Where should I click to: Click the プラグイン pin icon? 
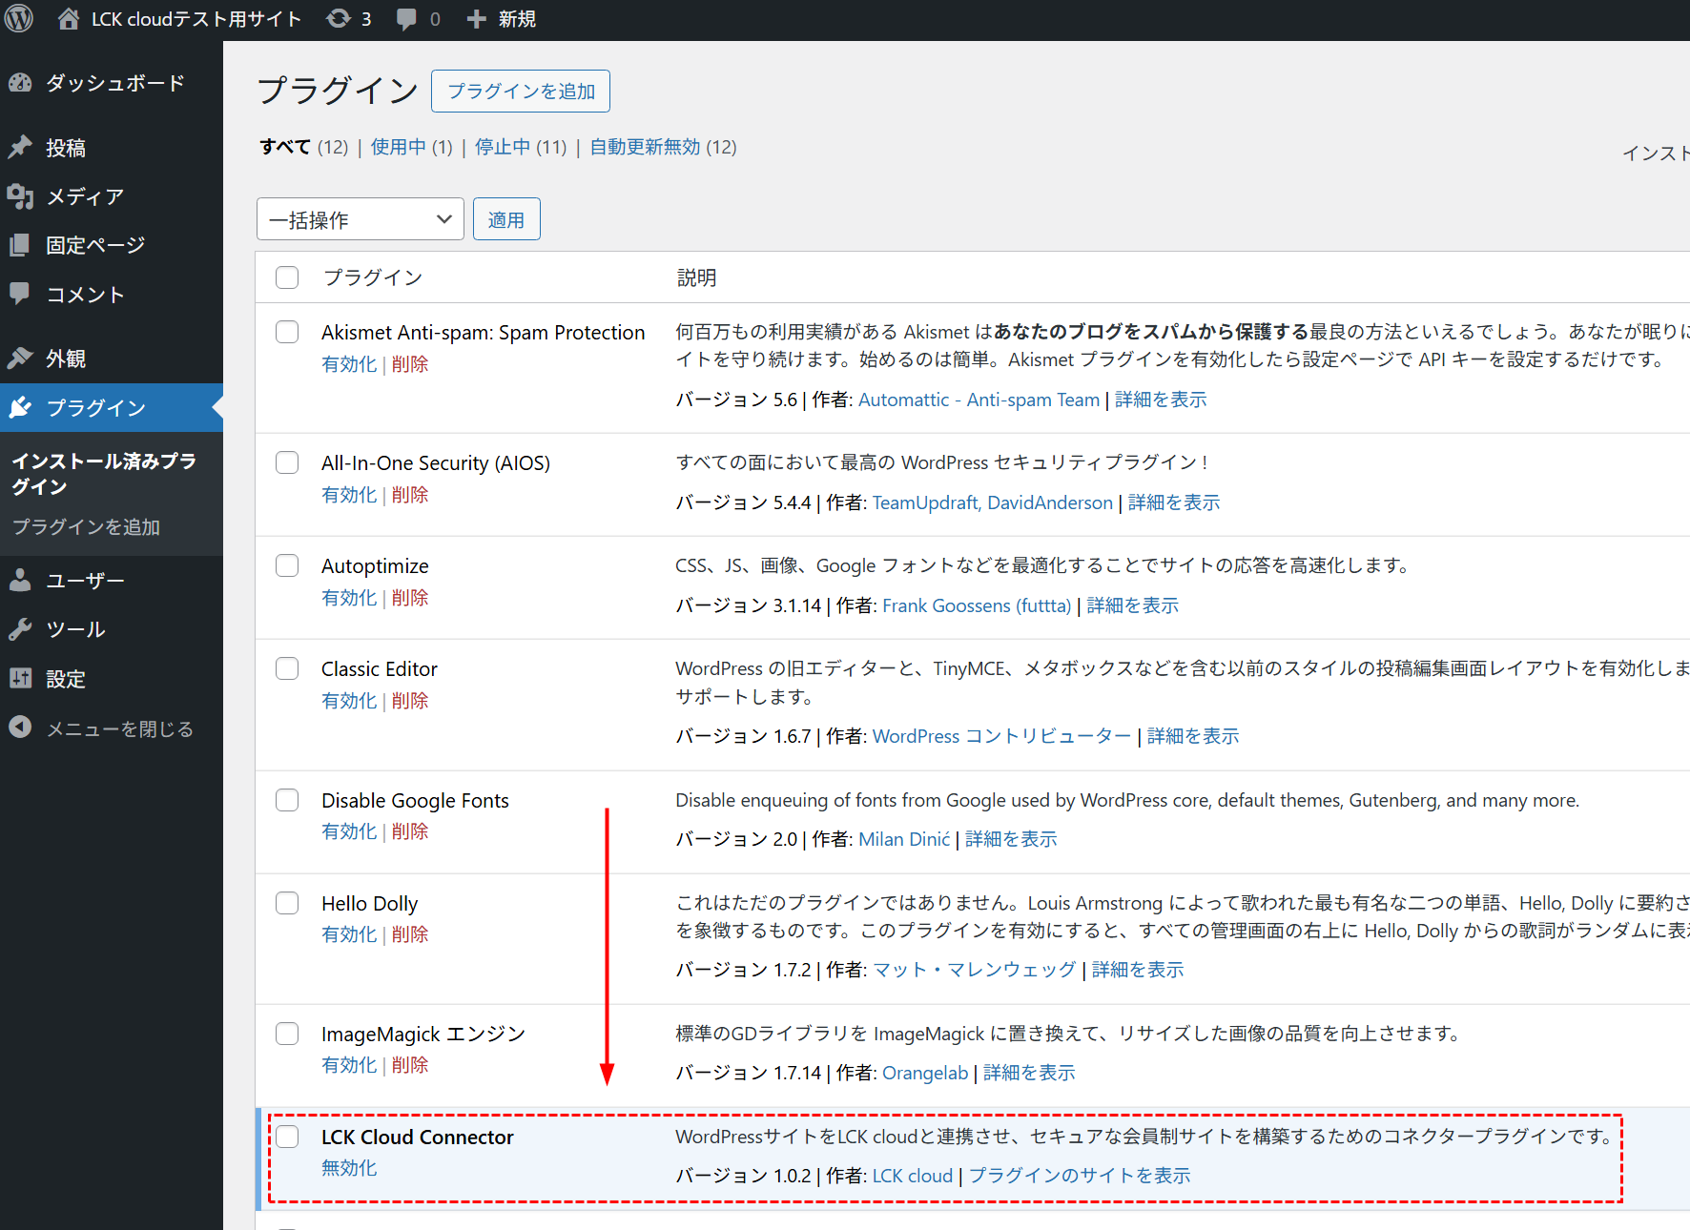[21, 407]
